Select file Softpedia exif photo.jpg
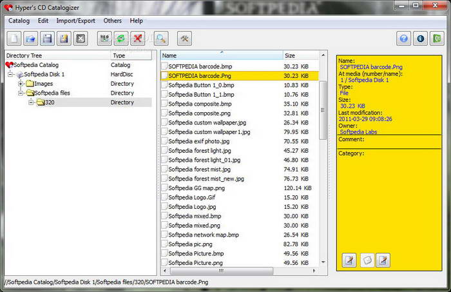 tap(198, 141)
